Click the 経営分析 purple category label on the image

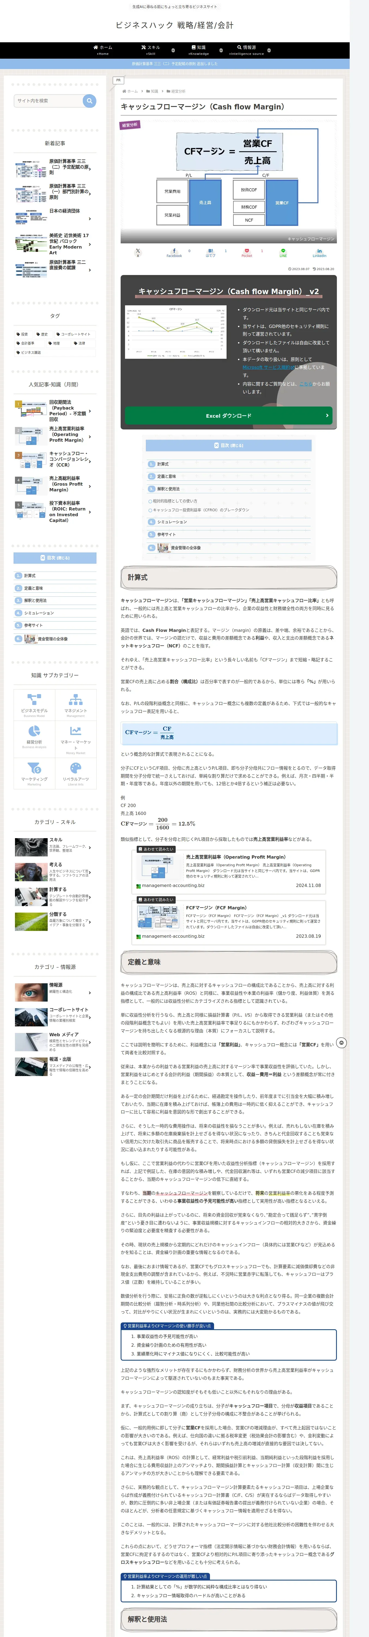[130, 125]
